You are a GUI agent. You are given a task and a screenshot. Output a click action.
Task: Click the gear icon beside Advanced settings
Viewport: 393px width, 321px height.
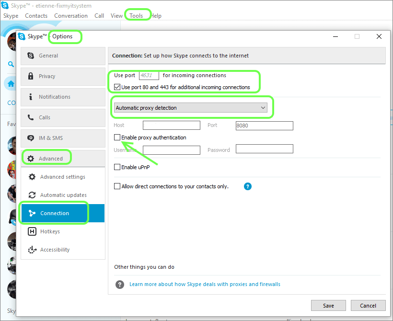(32, 177)
